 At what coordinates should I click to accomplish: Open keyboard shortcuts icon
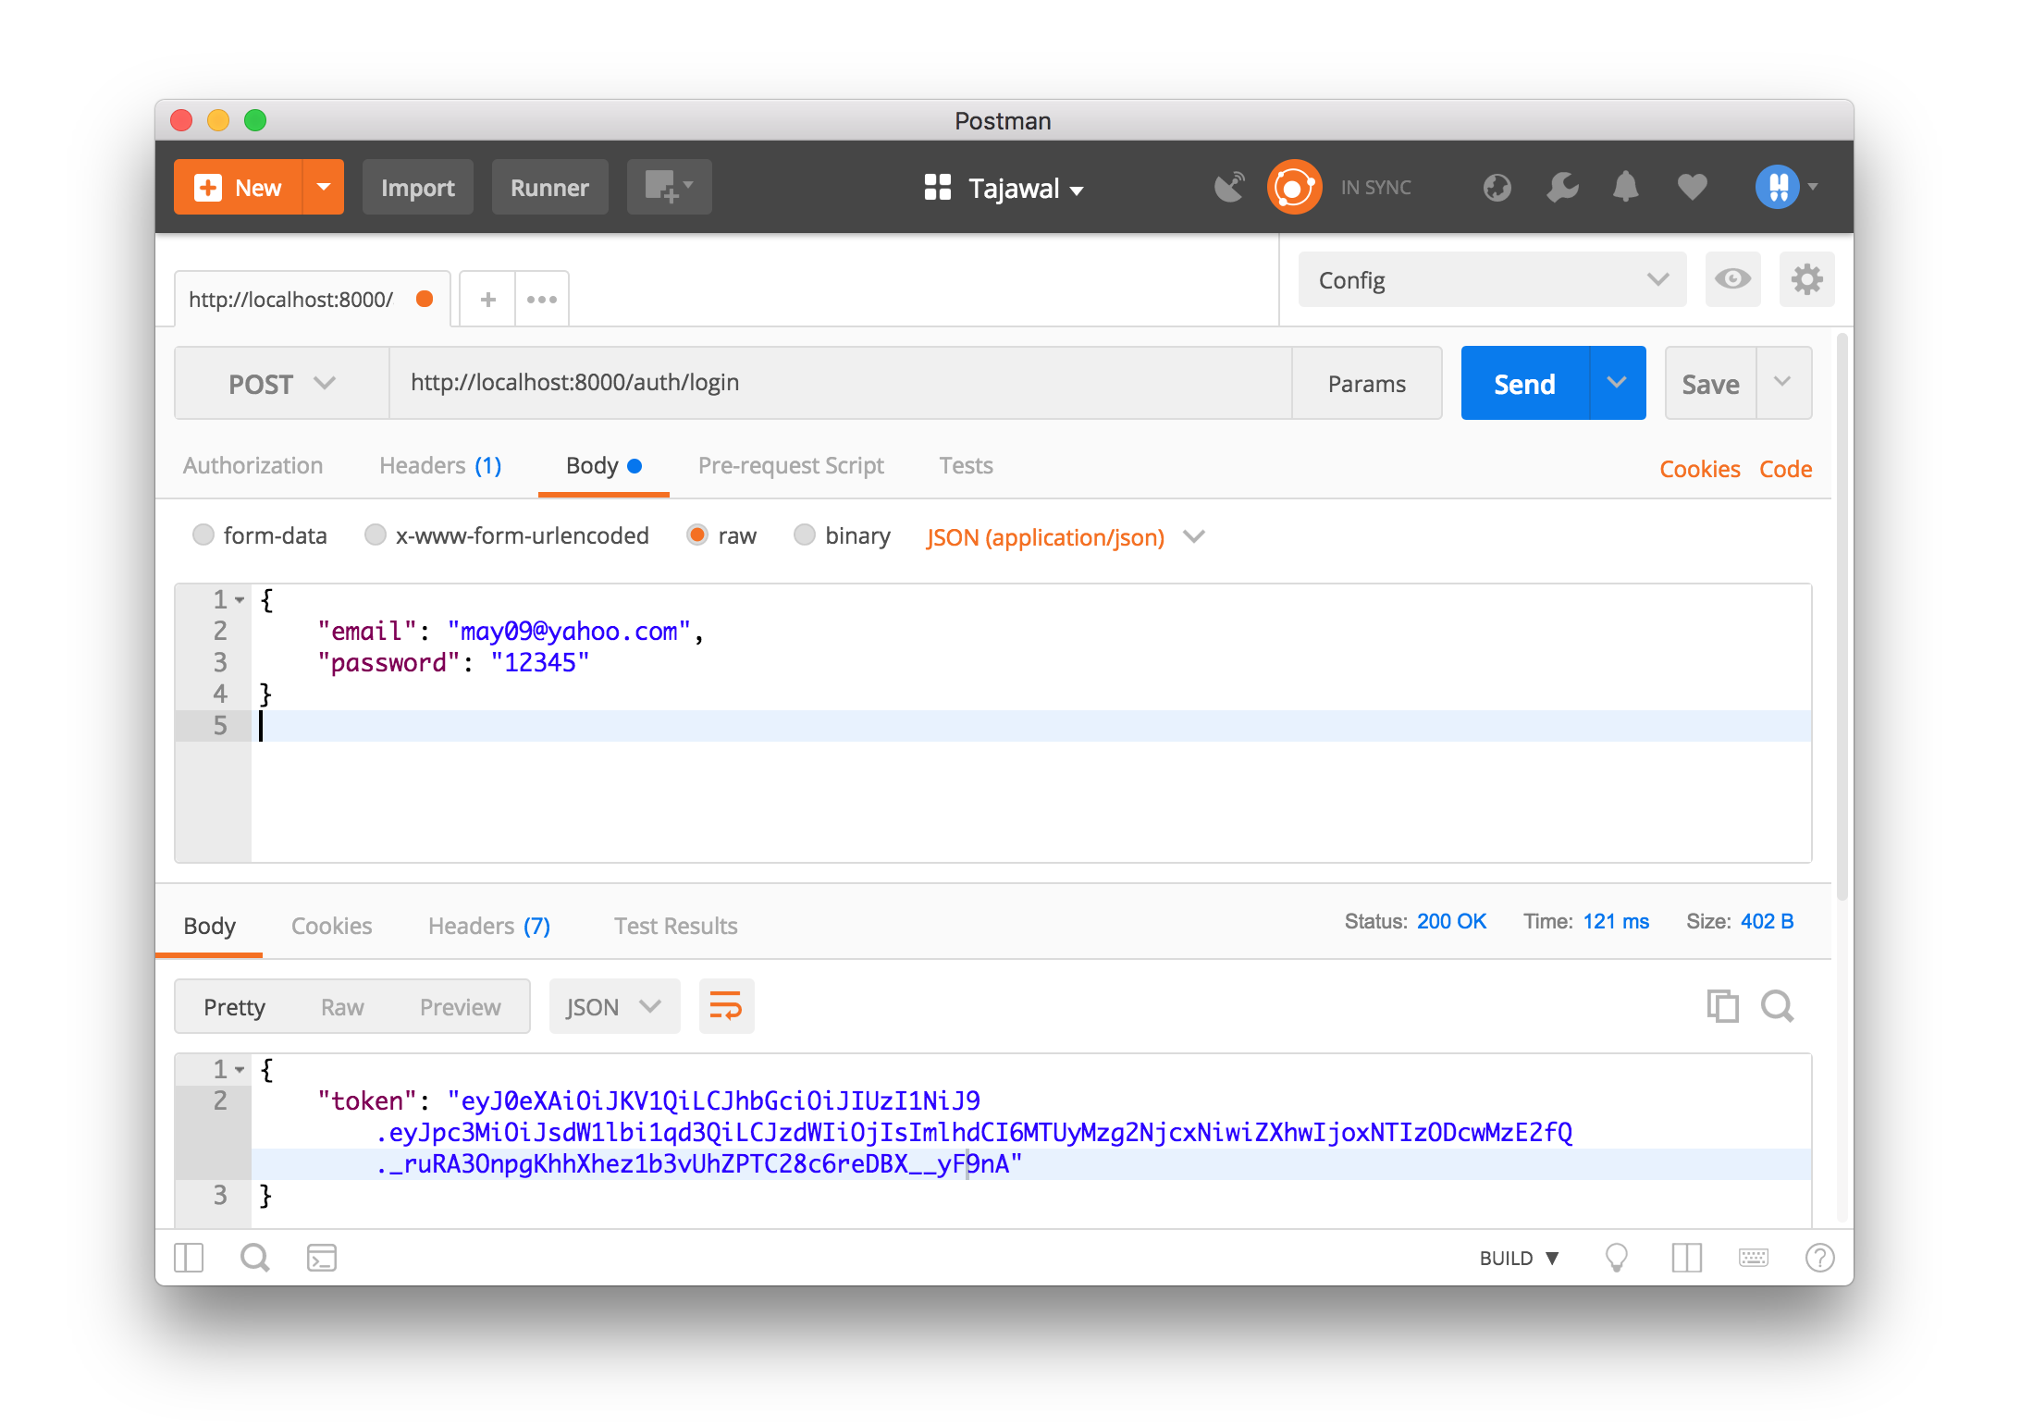pos(1753,1258)
